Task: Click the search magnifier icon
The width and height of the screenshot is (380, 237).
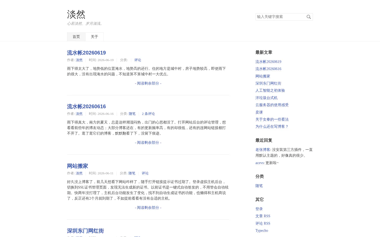Action: click(309, 17)
